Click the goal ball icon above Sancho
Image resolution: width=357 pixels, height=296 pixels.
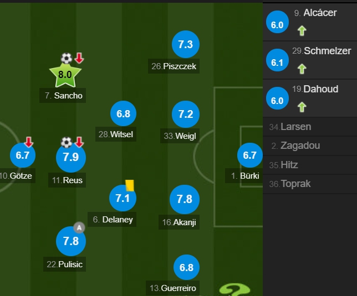67,58
